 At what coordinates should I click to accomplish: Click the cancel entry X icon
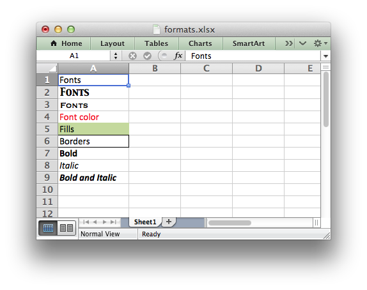click(x=132, y=56)
